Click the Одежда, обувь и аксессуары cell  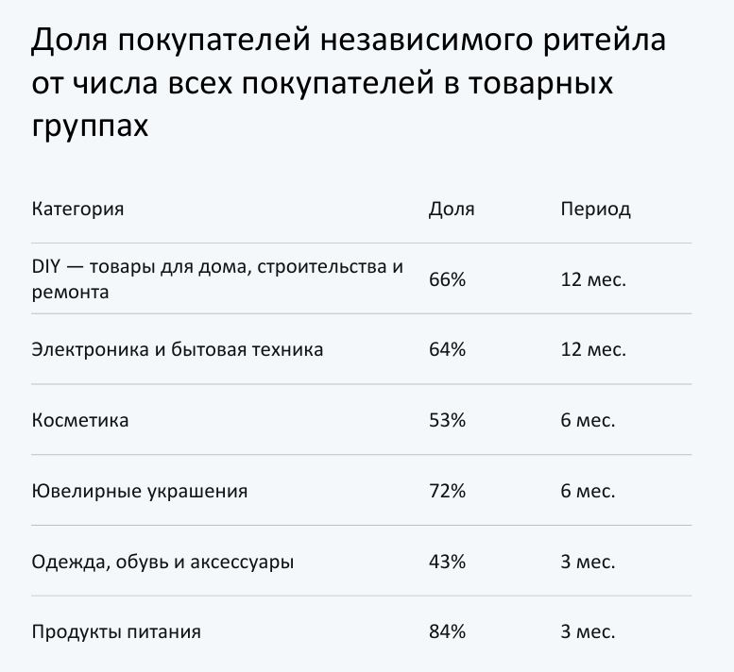coord(162,562)
